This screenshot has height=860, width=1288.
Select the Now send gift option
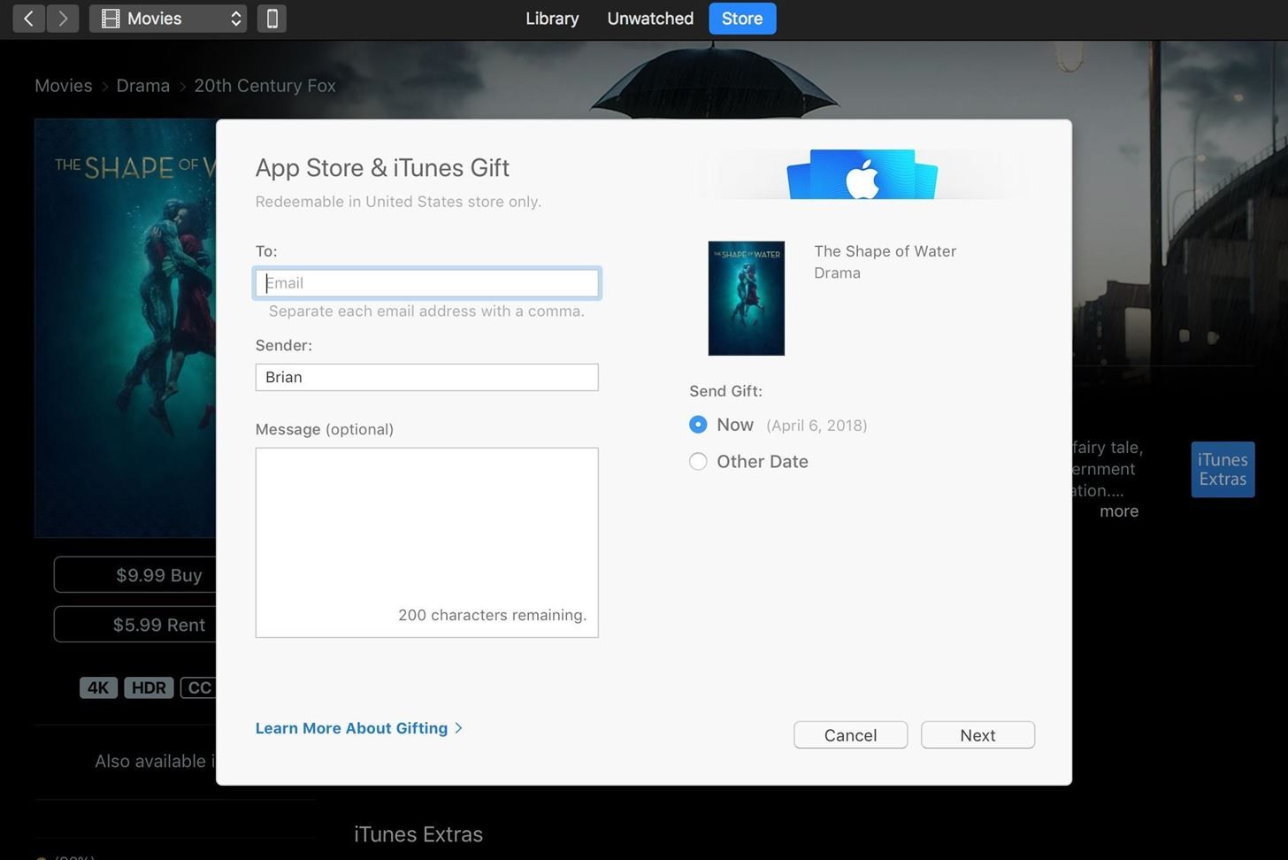(x=698, y=425)
